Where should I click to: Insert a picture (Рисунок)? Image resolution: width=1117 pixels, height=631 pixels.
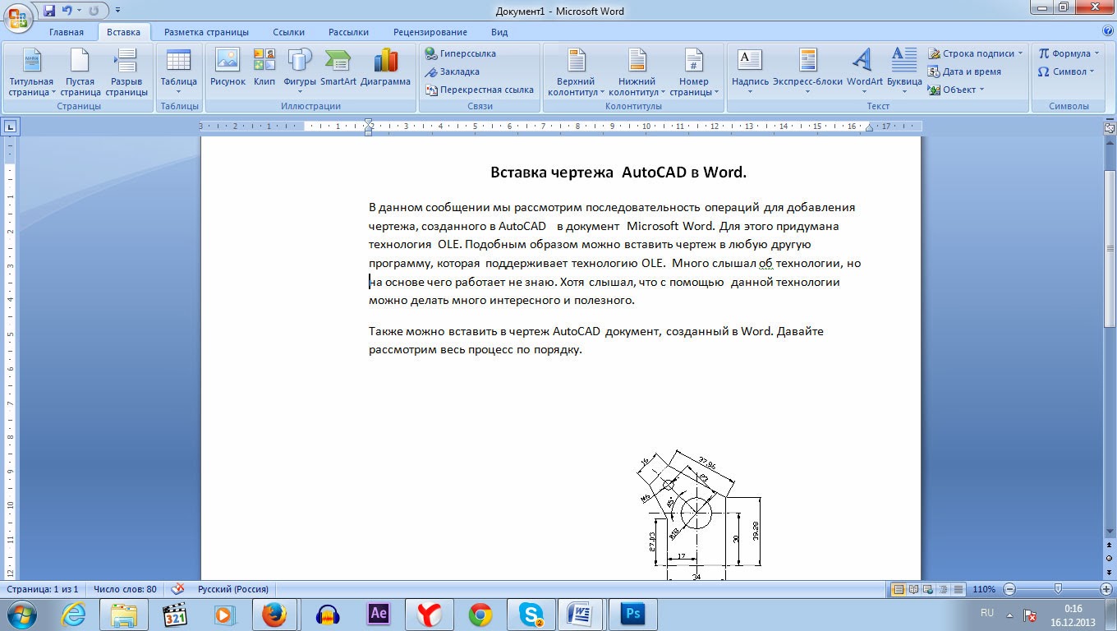coord(228,68)
